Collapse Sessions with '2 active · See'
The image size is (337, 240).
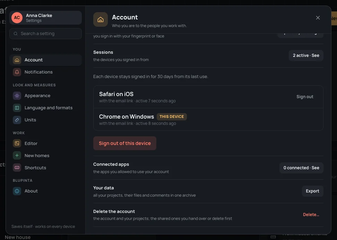click(306, 55)
